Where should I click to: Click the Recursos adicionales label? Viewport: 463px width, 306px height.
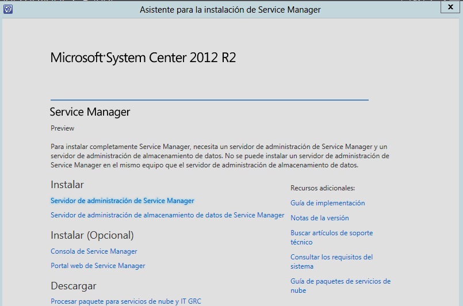322,188
